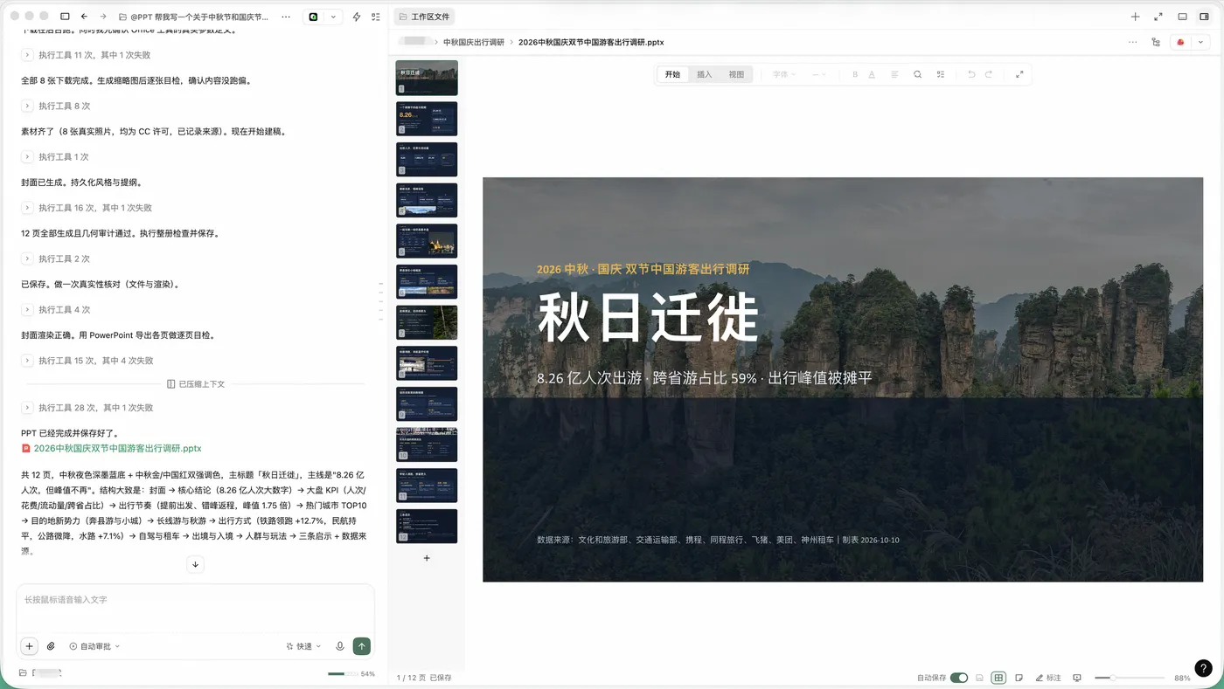Viewport: 1224px width, 689px height.
Task: Focus the message input box
Action: pos(195,609)
